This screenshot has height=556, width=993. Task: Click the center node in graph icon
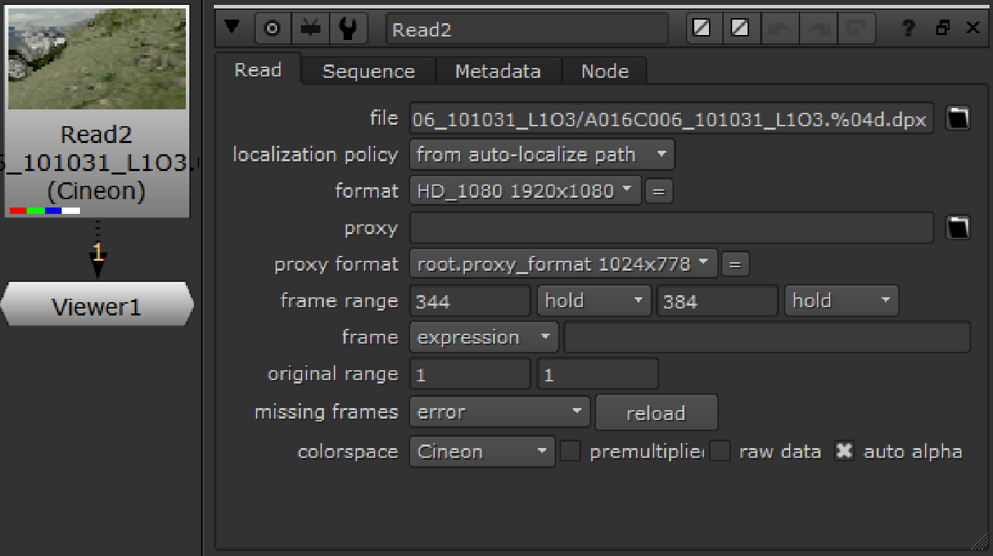271,29
